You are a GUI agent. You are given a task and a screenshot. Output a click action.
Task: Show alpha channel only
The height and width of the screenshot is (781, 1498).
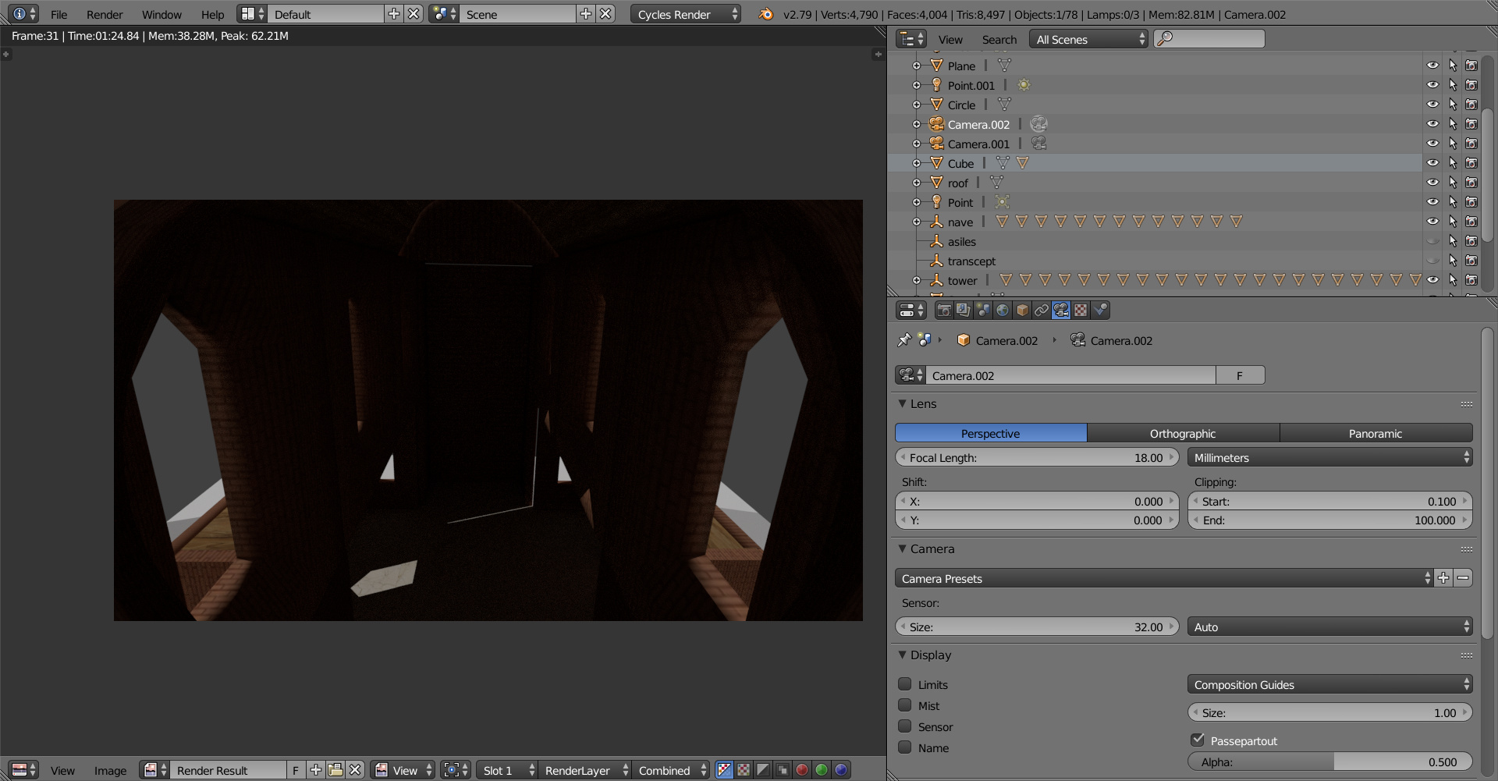[764, 770]
